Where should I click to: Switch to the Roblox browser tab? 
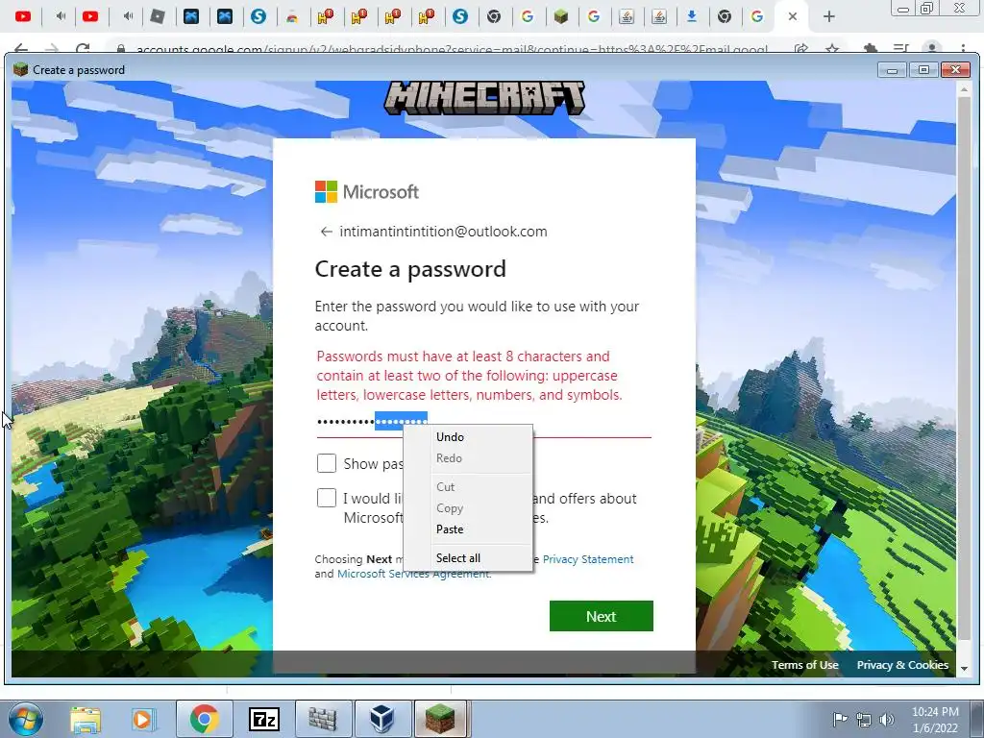click(158, 16)
